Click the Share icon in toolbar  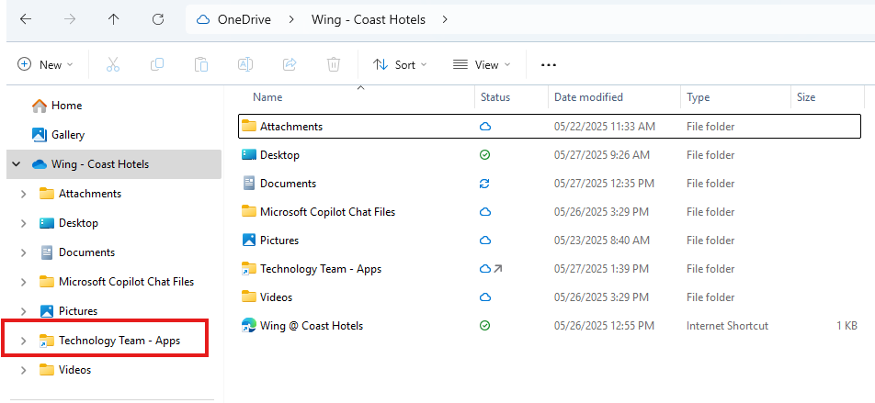(x=290, y=64)
